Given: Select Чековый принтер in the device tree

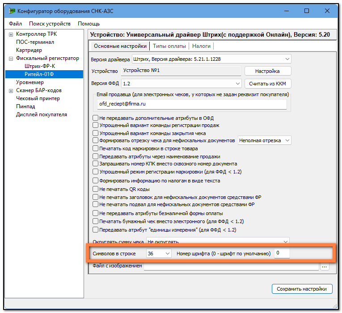Looking at the screenshot, I should tap(38, 98).
